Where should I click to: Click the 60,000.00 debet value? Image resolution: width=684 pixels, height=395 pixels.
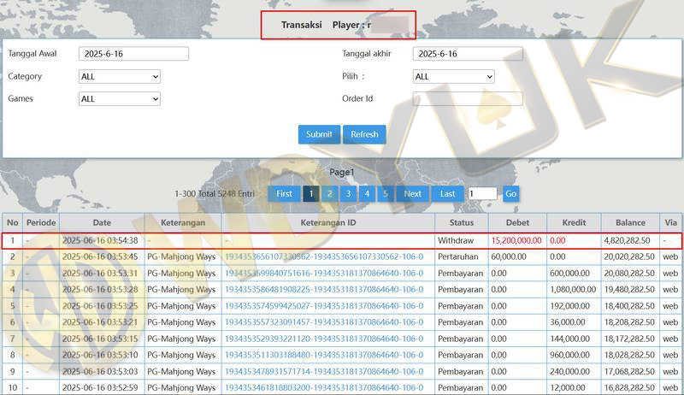point(509,256)
